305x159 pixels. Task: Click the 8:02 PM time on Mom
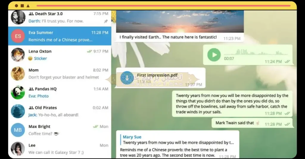point(101,70)
